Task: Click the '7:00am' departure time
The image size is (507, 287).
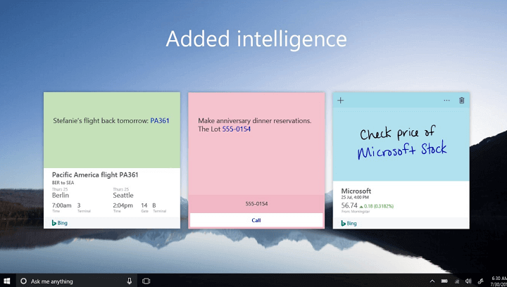Action: 62,205
